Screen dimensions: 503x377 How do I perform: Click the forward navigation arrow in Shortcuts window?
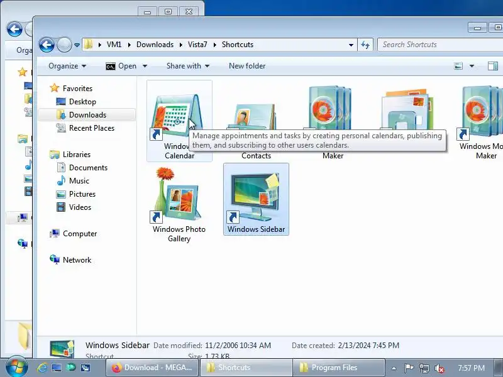(64, 45)
